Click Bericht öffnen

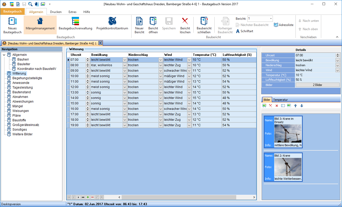pyautogui.click(x=153, y=25)
